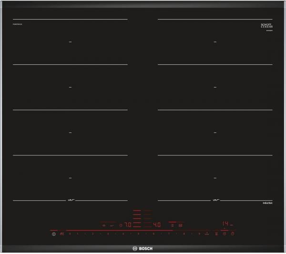Tap the SCHOTT CERAN logo

266,26
